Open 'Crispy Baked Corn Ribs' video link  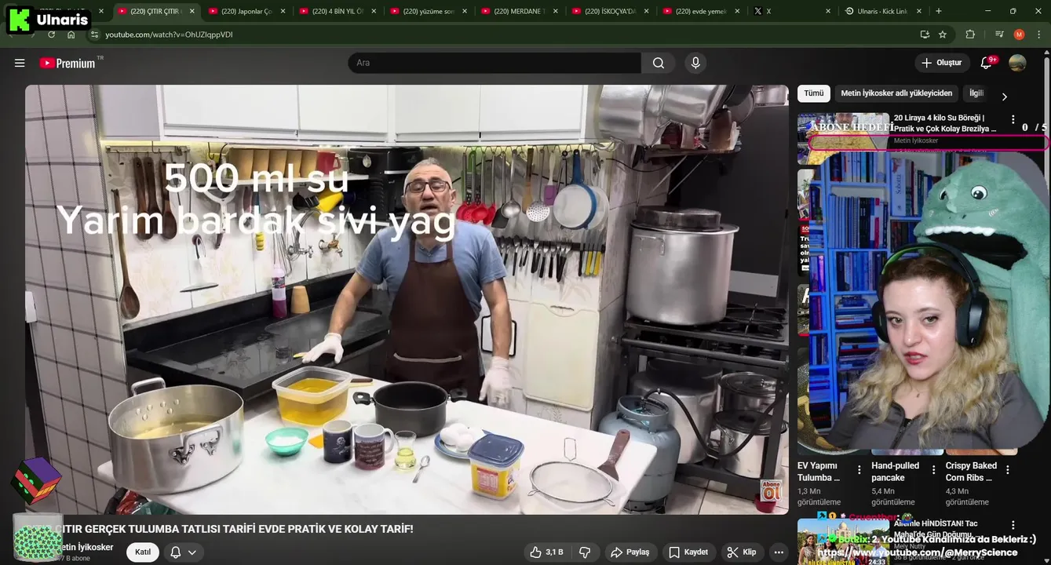point(971,472)
